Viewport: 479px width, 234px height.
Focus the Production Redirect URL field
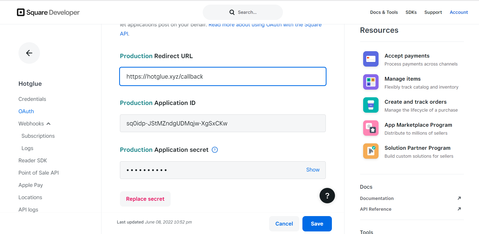[223, 77]
